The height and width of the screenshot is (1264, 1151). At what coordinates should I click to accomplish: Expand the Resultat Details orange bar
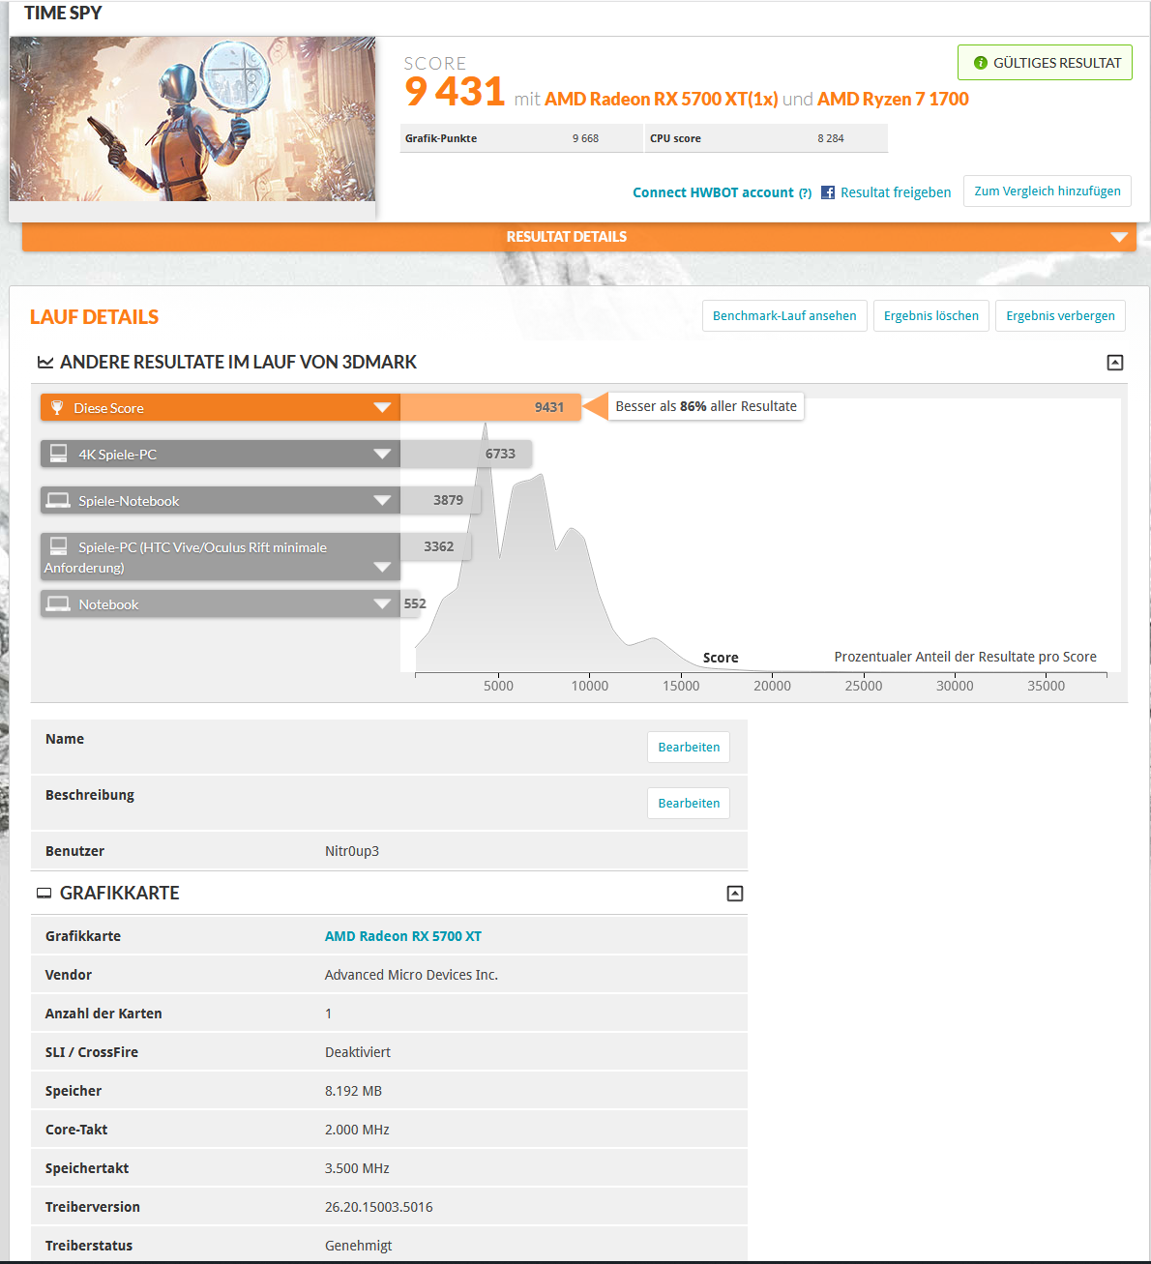tap(578, 237)
